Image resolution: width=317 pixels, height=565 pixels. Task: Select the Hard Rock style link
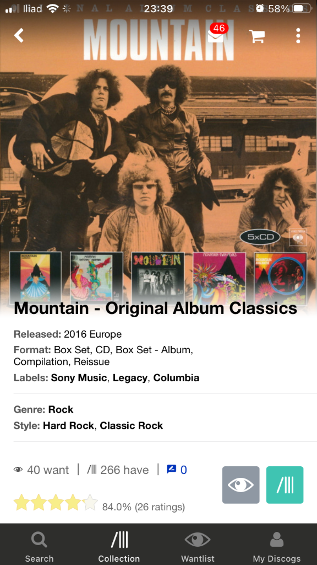click(x=69, y=425)
